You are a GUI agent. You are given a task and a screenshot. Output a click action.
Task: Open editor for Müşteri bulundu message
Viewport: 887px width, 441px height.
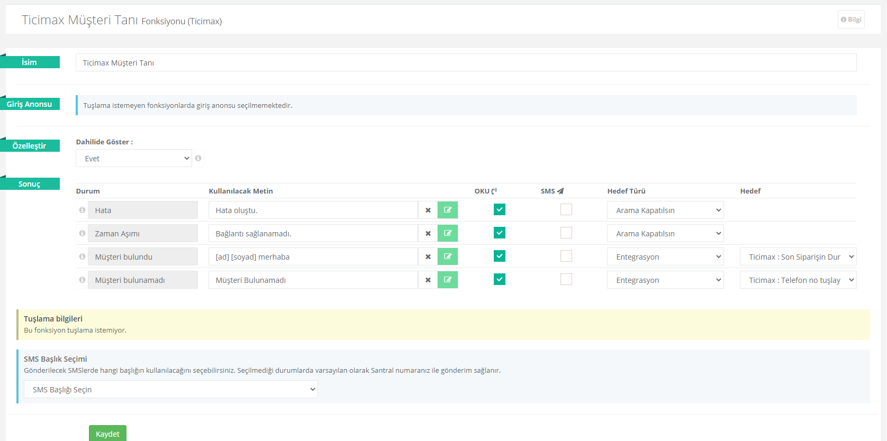447,256
